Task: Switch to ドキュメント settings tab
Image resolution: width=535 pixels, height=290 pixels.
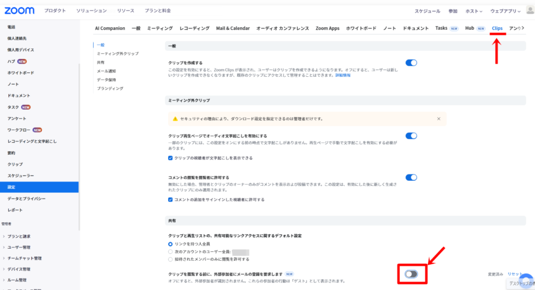Action: point(415,28)
